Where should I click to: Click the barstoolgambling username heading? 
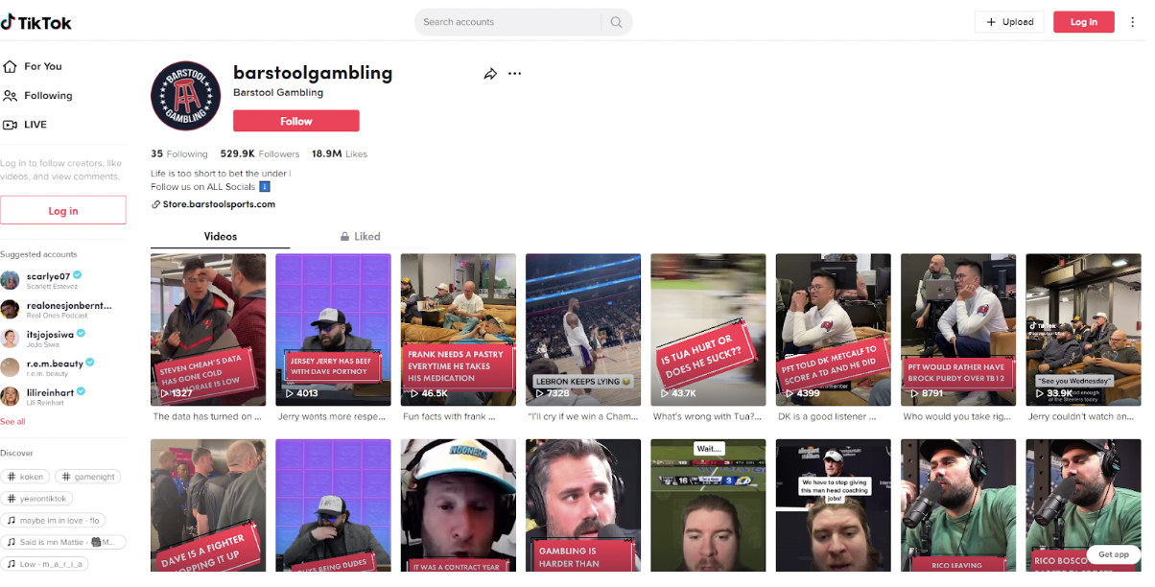click(x=313, y=73)
